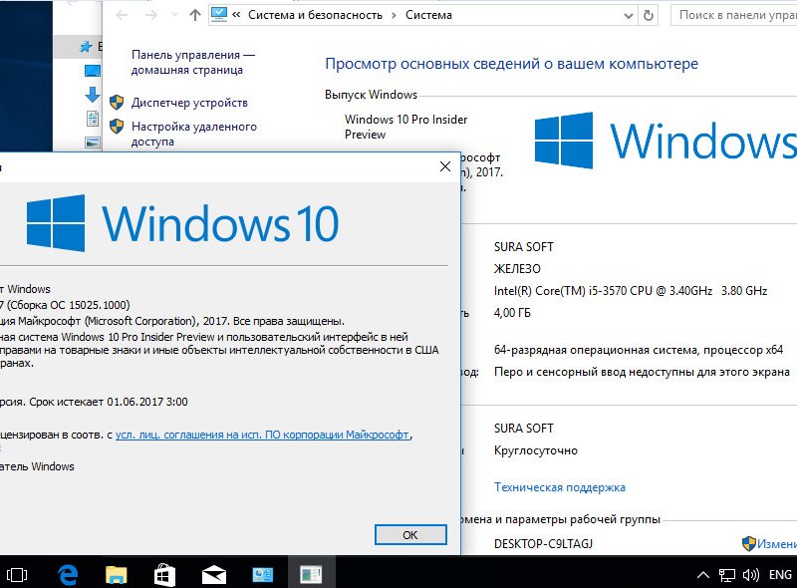The height and width of the screenshot is (588, 797).
Task: Show hidden tray icons chevron
Action: (703, 575)
